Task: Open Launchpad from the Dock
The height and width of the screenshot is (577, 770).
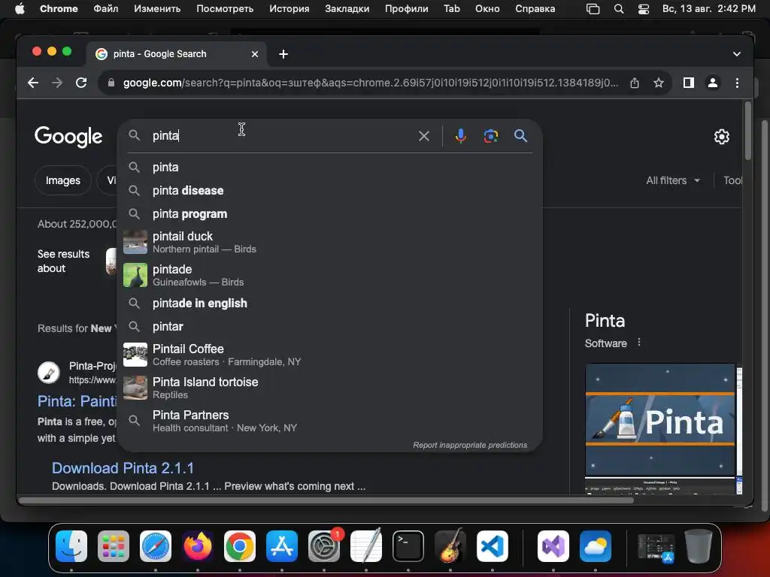Action: pos(114,546)
